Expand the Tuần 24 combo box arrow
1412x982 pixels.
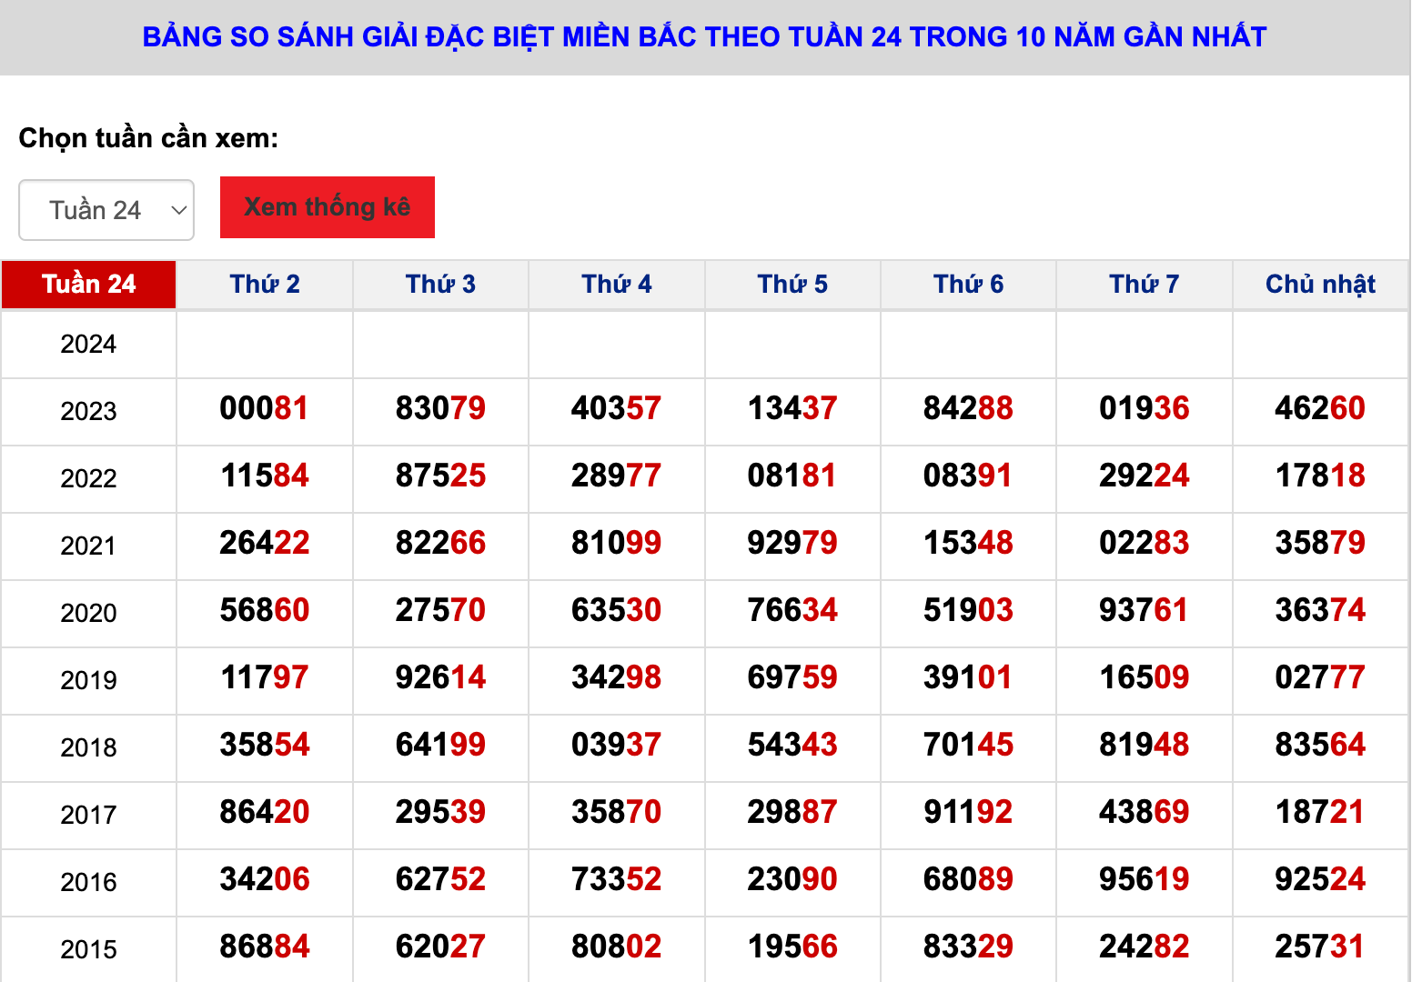[178, 210]
